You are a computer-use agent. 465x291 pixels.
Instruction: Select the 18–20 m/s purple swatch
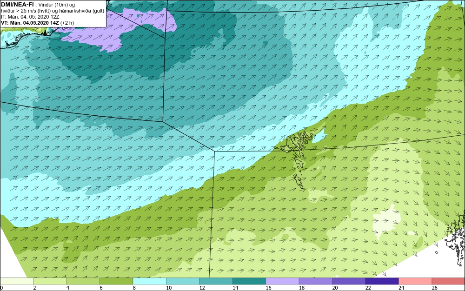[x=316, y=281]
